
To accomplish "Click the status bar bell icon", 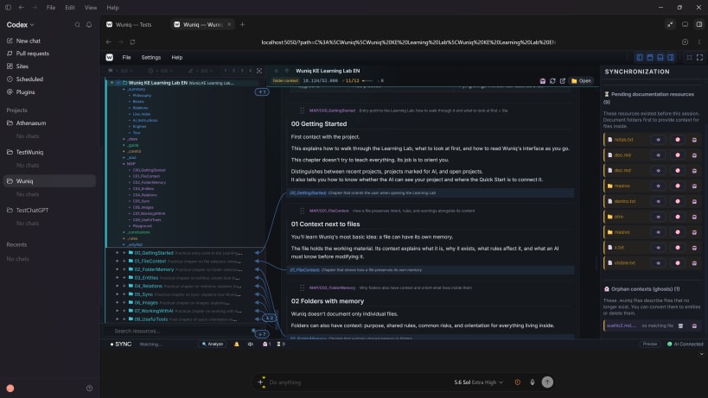I will click(x=237, y=344).
